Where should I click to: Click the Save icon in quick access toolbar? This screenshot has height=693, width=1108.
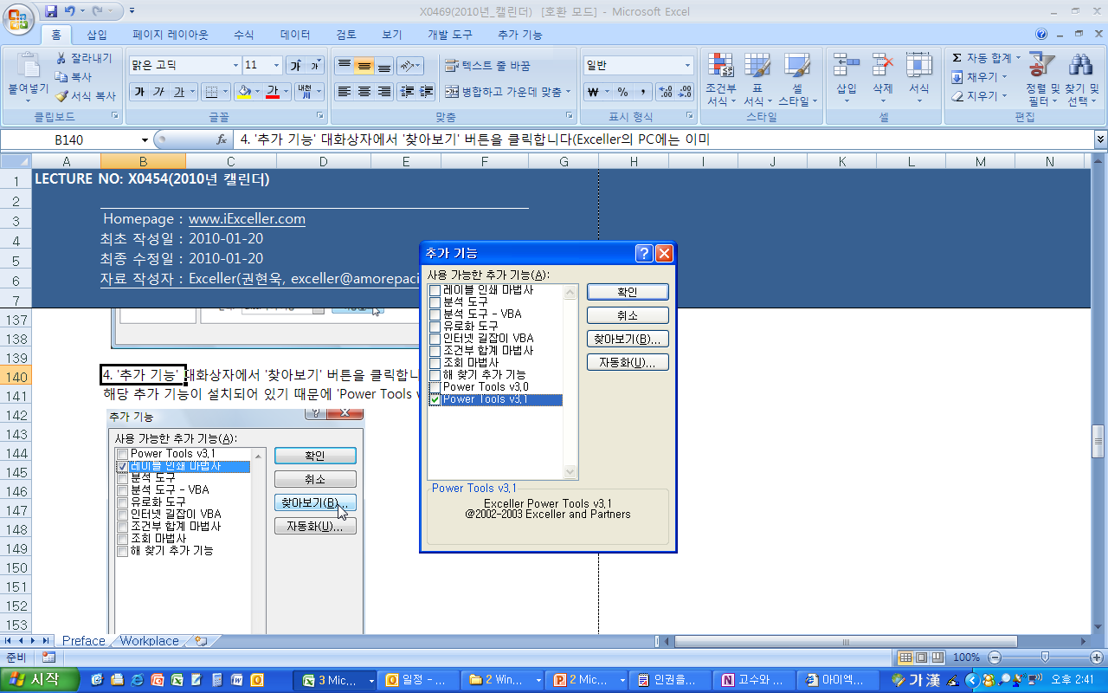tap(51, 11)
